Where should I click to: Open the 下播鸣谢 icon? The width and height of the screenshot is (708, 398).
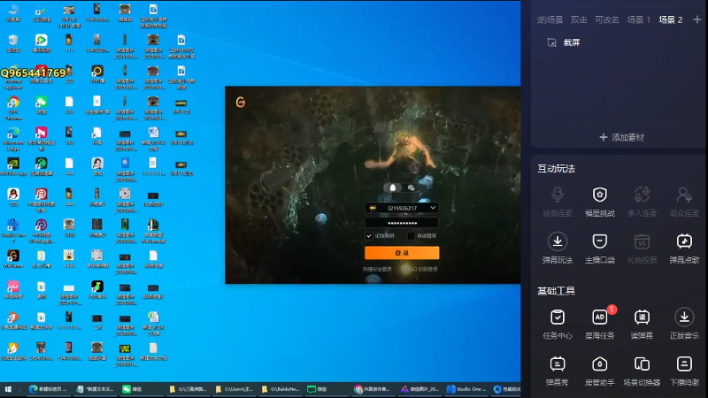click(x=684, y=364)
